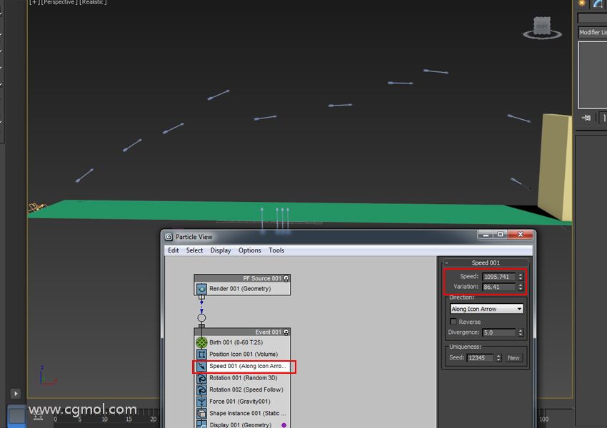607x428 pixels.
Task: Click the Rotation 001 operator icon
Action: (x=201, y=378)
